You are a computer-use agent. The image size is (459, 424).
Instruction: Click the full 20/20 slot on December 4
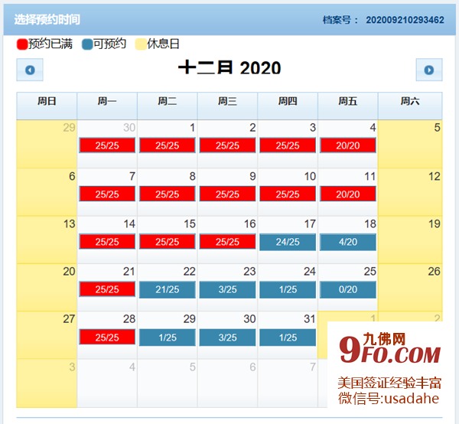point(348,145)
